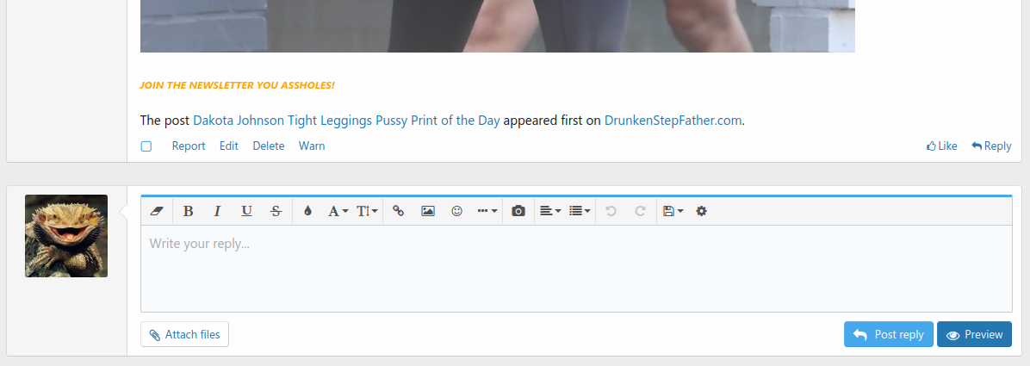The height and width of the screenshot is (366, 1030).
Task: Toggle Strikethrough formatting in editor
Action: [x=276, y=211]
